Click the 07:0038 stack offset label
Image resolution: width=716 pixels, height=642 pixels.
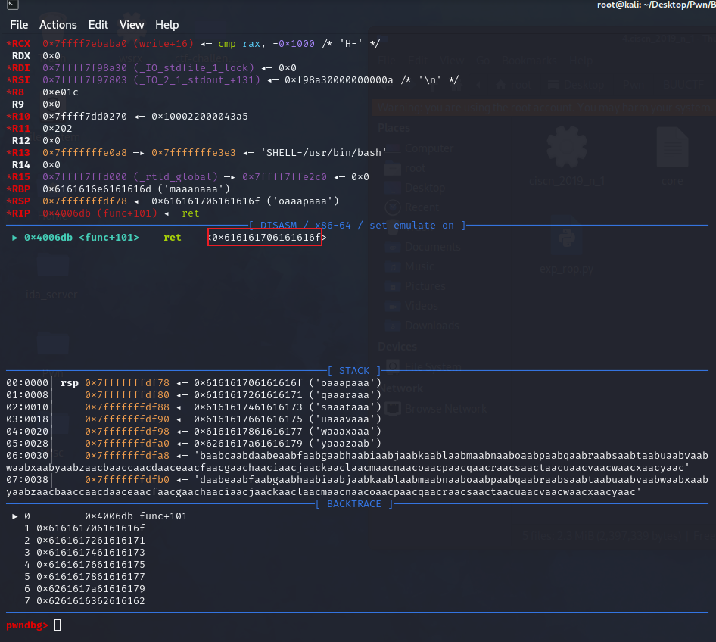[27, 479]
